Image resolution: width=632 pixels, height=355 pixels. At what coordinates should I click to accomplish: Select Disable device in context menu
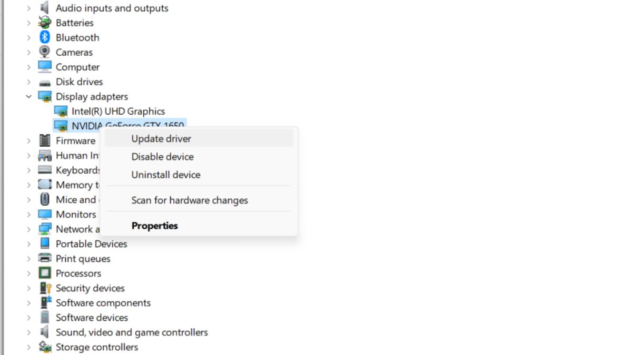coord(162,157)
